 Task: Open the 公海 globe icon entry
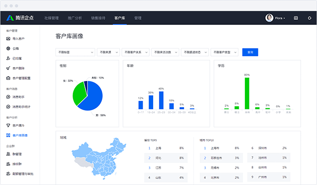tap(8, 48)
